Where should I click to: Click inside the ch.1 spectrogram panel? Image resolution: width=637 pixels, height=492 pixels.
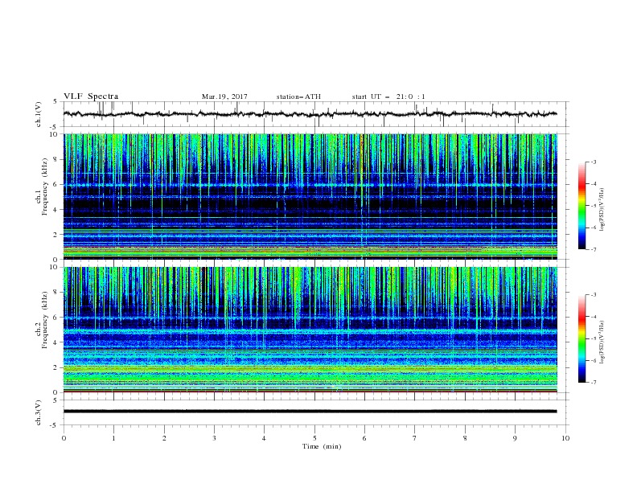tap(310, 196)
